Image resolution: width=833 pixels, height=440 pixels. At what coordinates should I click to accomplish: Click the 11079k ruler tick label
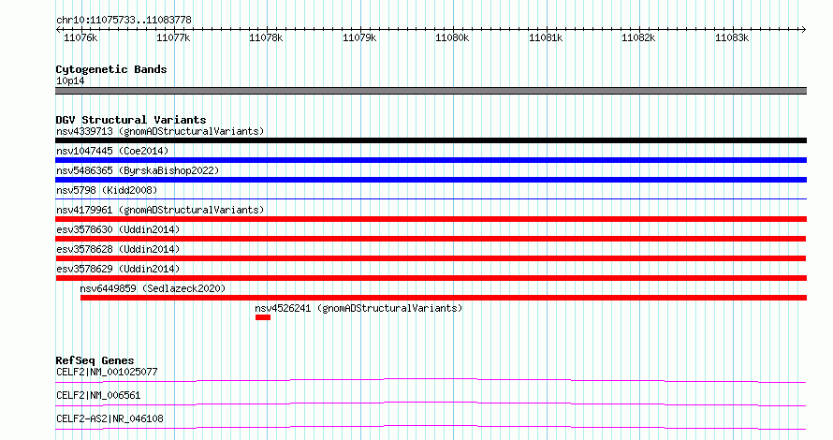pyautogui.click(x=359, y=38)
